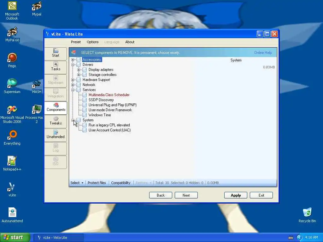Select Run a legacy CPL elevated row
This screenshot has height=242, width=323.
pyautogui.click(x=109, y=125)
